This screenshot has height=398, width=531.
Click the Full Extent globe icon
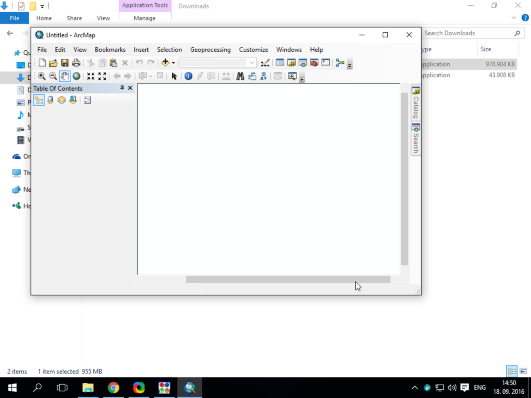point(77,76)
